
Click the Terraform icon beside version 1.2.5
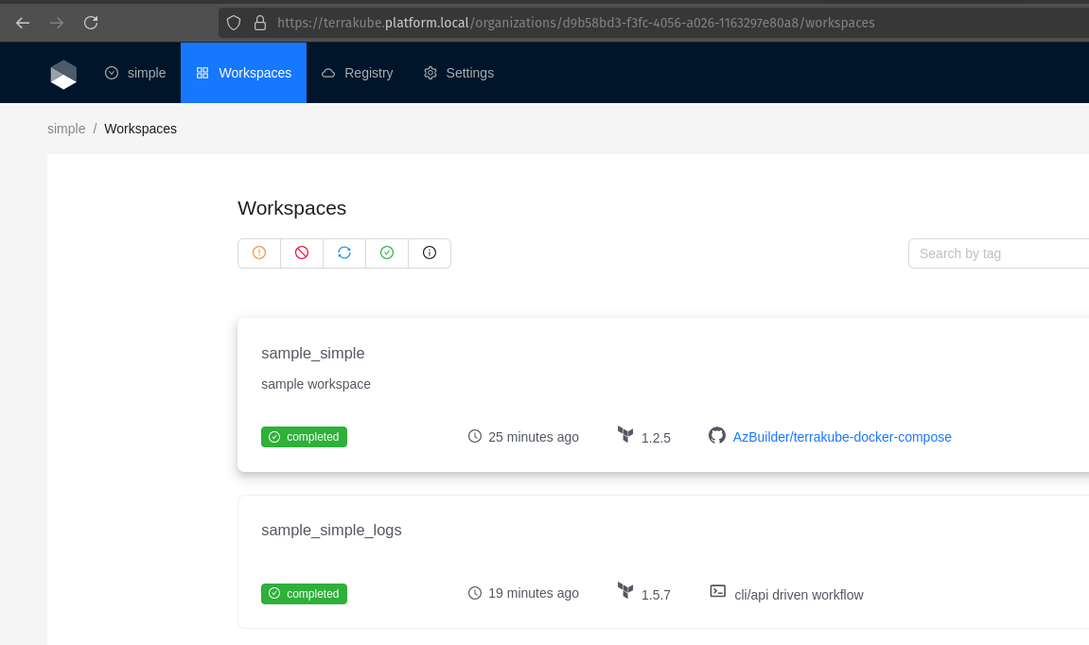(x=625, y=435)
